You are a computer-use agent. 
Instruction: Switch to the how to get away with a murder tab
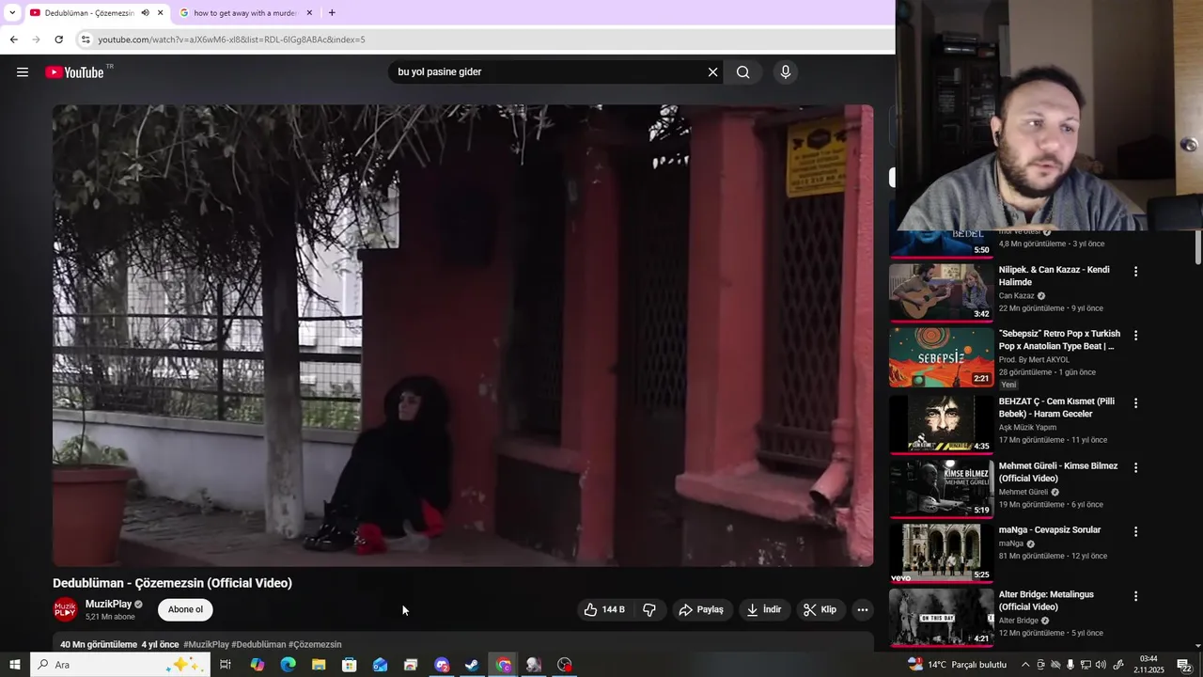coord(244,13)
